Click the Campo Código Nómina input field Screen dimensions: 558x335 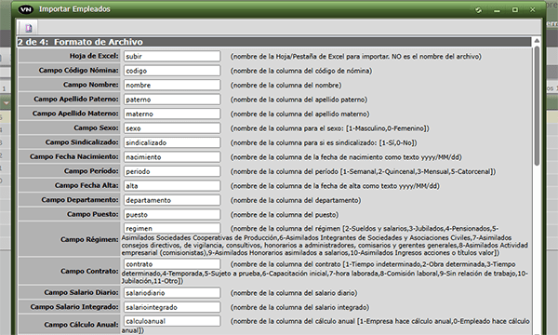(172, 71)
